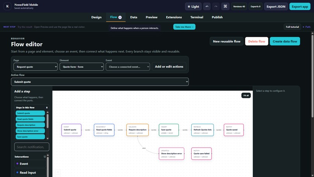Click the Export JSON button

click(276, 6)
